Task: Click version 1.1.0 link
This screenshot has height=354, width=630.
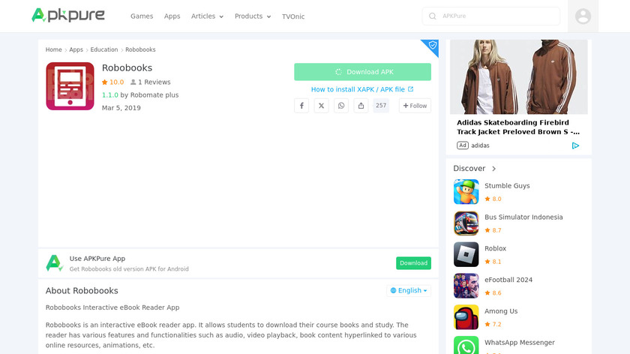Action: click(x=110, y=94)
